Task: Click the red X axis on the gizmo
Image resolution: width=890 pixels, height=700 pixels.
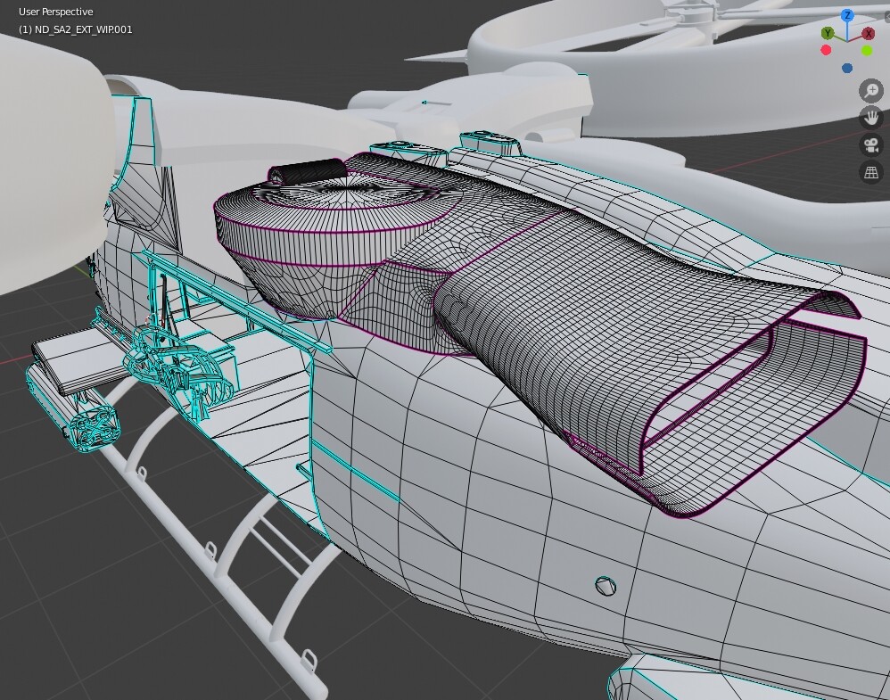Action: [868, 34]
